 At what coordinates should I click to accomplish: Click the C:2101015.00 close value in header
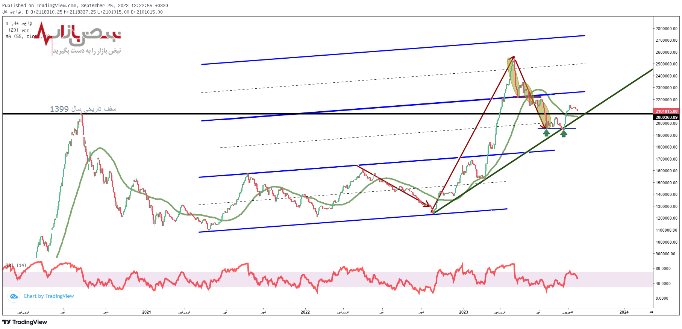point(147,12)
